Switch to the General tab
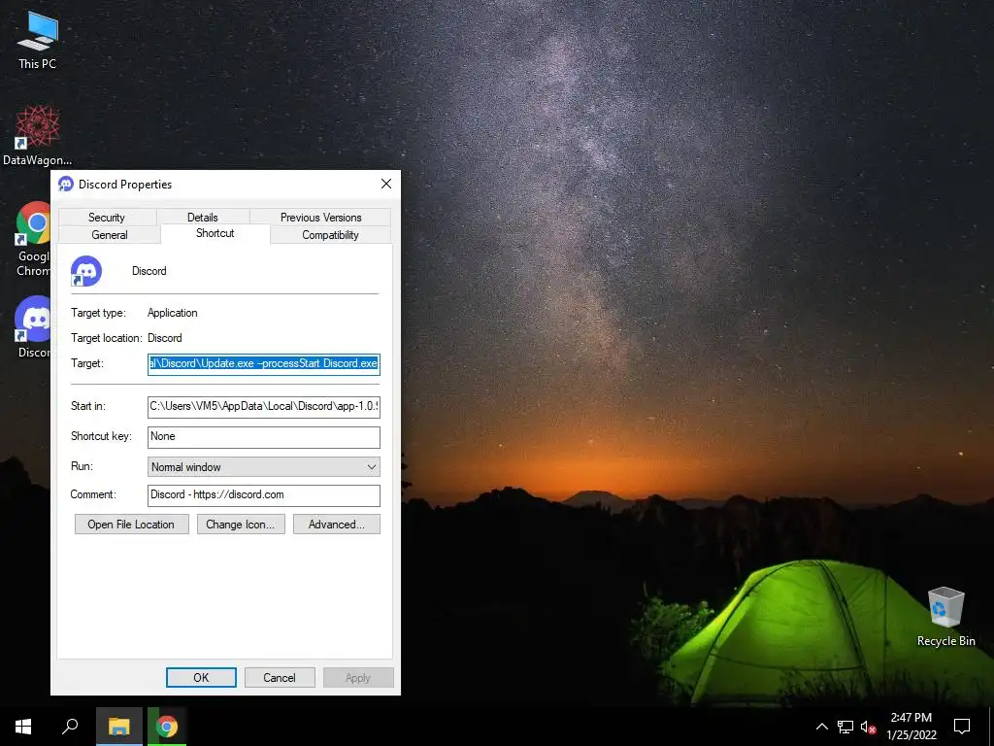 [x=109, y=235]
